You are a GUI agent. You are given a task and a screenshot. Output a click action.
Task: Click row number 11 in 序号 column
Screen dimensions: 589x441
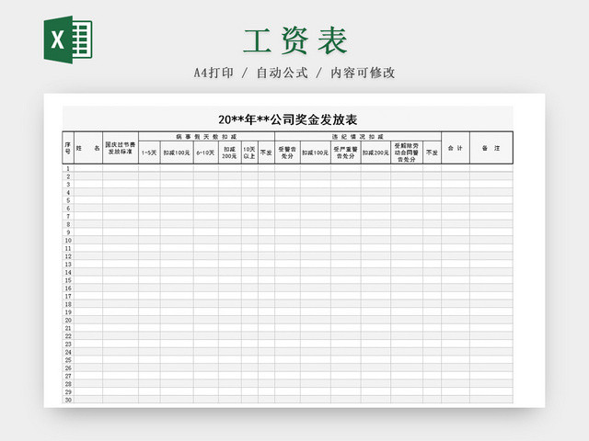(x=68, y=248)
